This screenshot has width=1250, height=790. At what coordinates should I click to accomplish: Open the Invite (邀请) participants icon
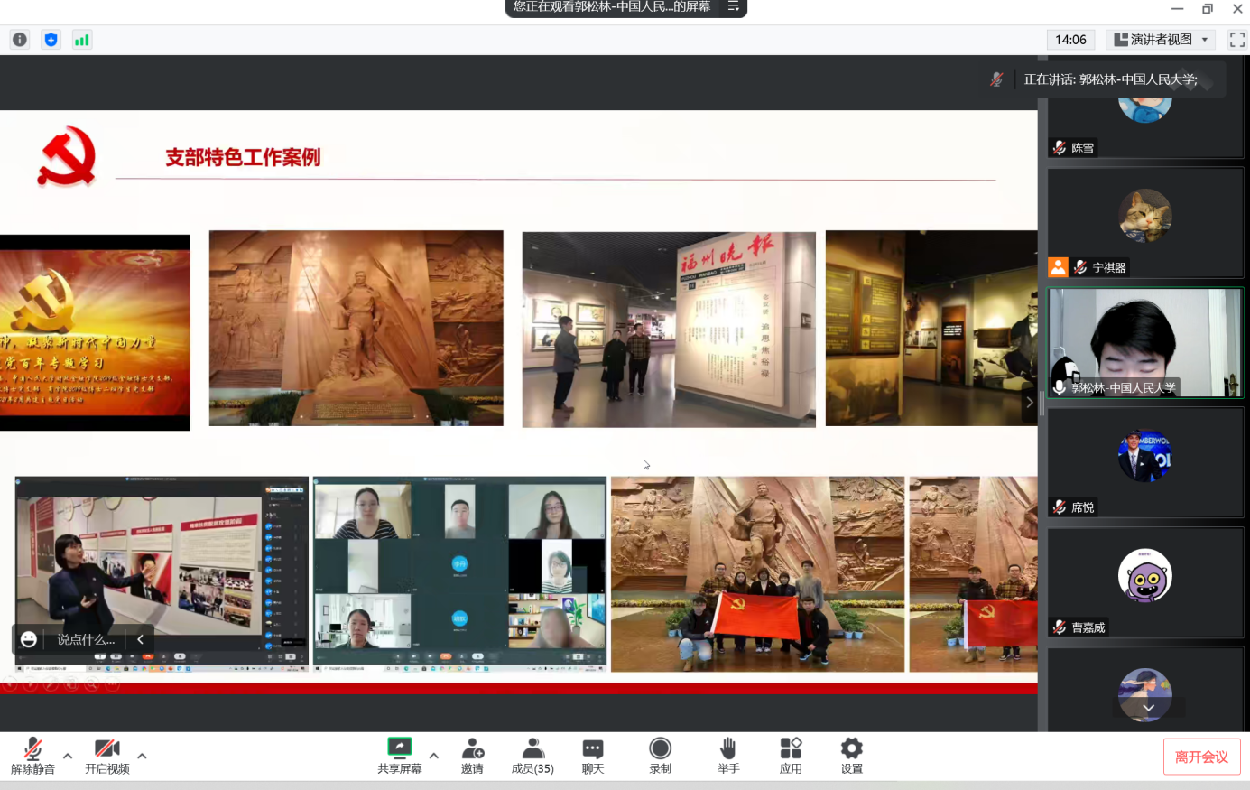tap(472, 756)
